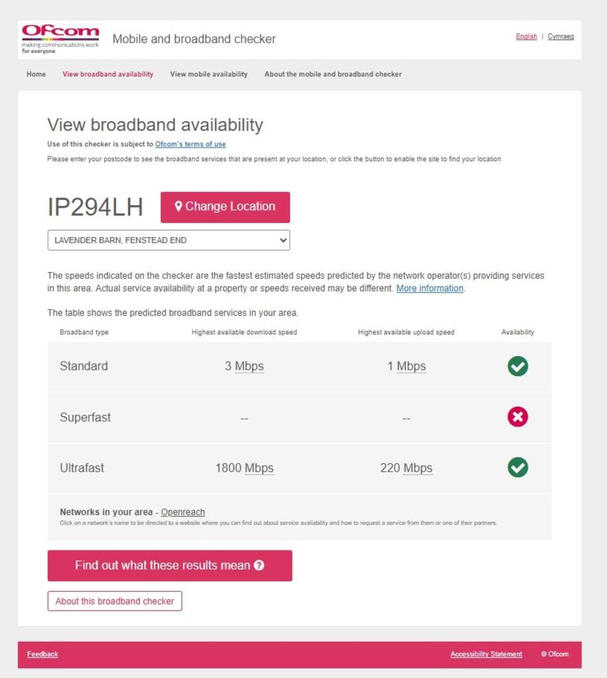Click the Ultrafast 1800 Mbps download speed
The width and height of the screenshot is (607, 678).
click(244, 468)
